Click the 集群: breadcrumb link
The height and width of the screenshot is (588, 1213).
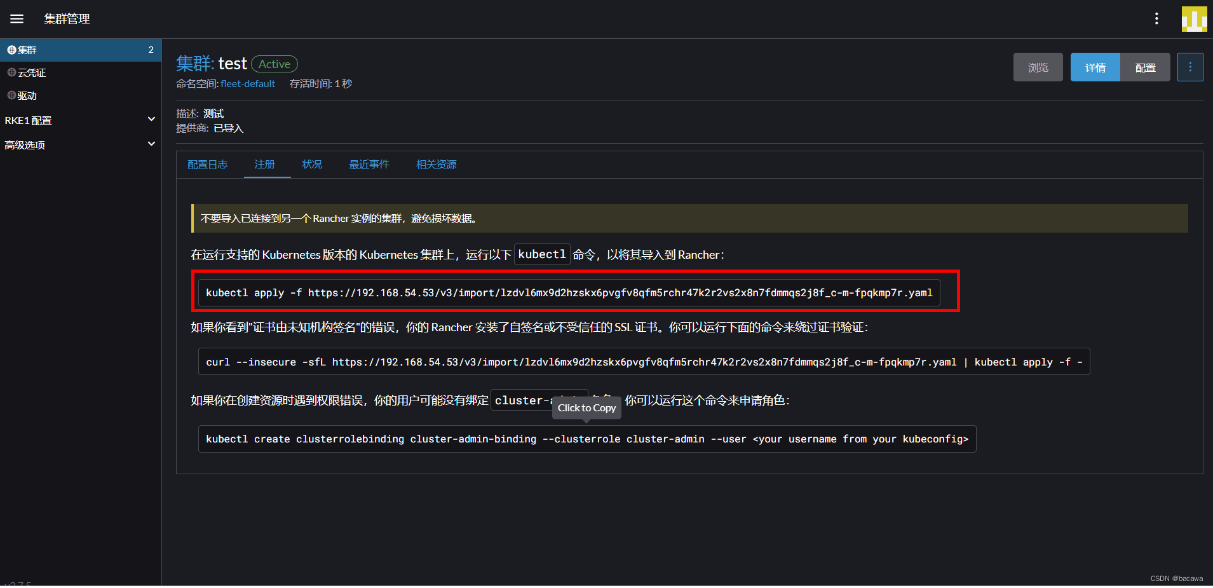[195, 64]
